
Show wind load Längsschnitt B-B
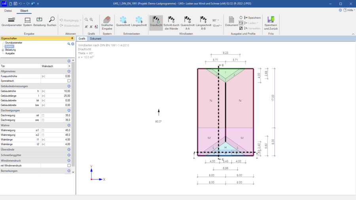pos(203,23)
